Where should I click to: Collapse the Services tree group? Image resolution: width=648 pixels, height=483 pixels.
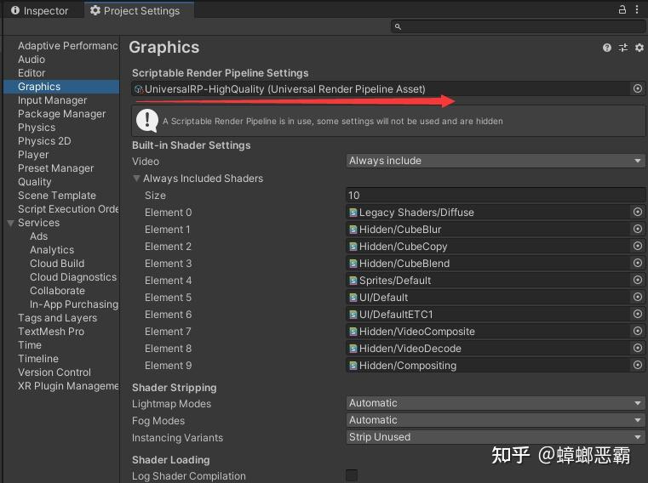[x=11, y=223]
